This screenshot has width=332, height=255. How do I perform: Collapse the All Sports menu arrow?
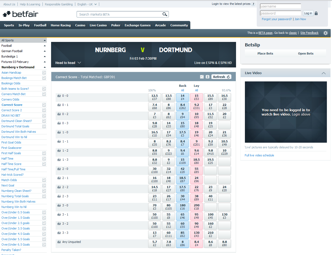click(x=45, y=40)
